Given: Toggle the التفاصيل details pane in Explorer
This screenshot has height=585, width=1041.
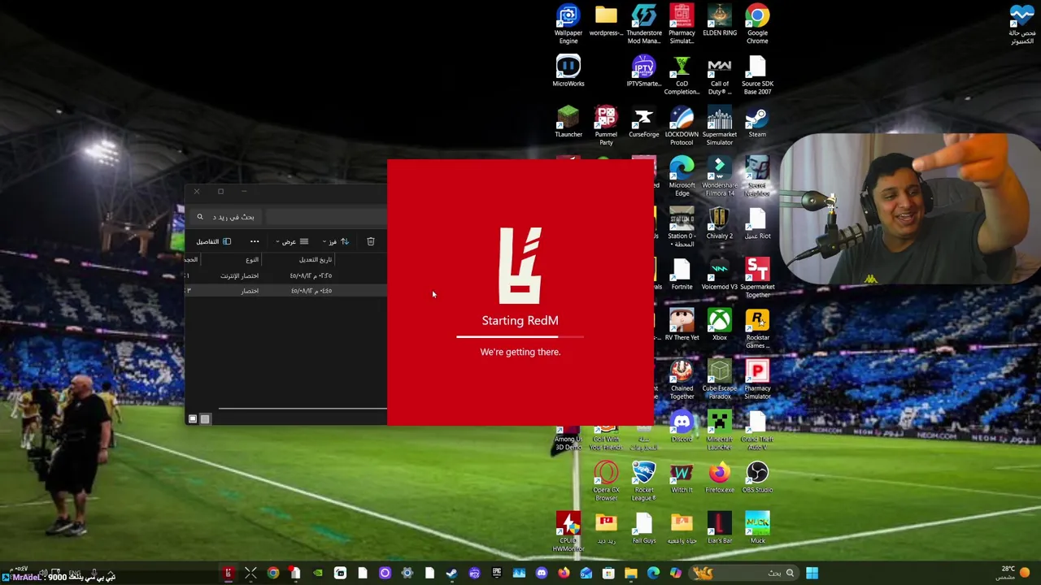Looking at the screenshot, I should [x=213, y=241].
